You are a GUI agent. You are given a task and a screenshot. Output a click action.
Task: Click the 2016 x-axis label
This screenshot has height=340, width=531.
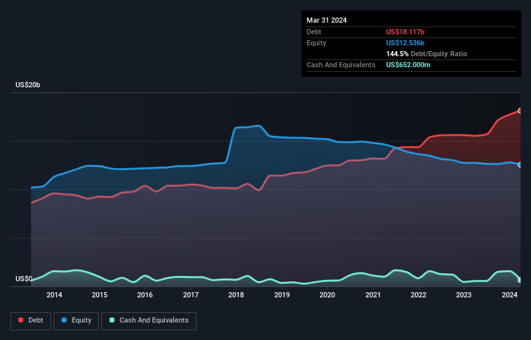145,295
